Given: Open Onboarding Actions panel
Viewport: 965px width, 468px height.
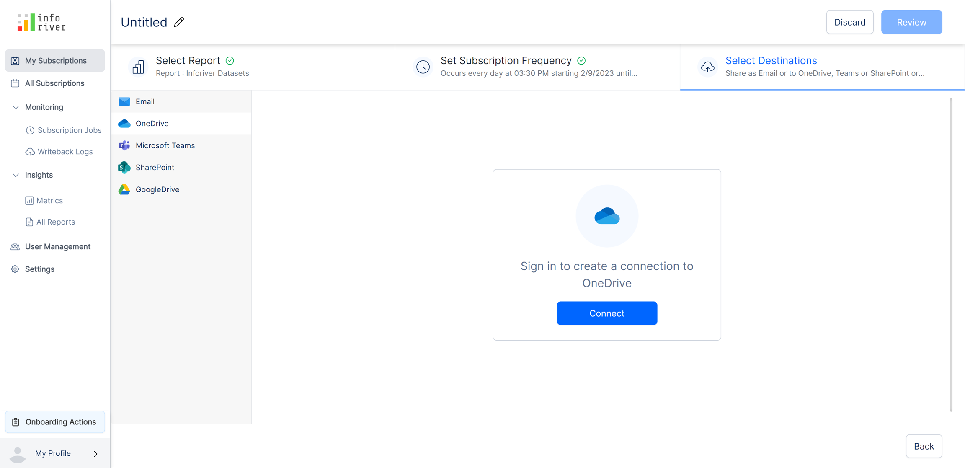Looking at the screenshot, I should click(55, 422).
